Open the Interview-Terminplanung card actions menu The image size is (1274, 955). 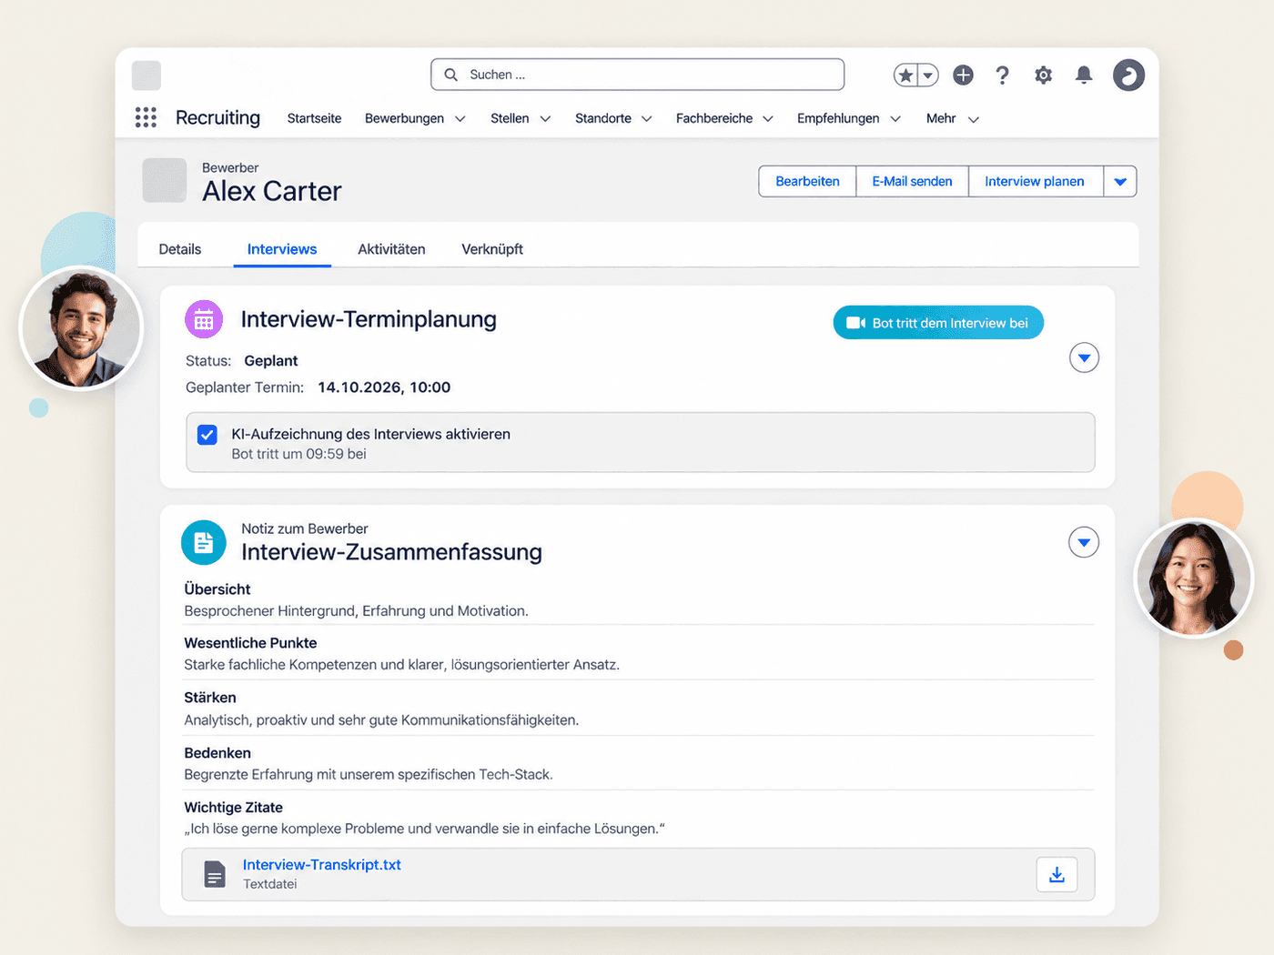pyautogui.click(x=1084, y=357)
